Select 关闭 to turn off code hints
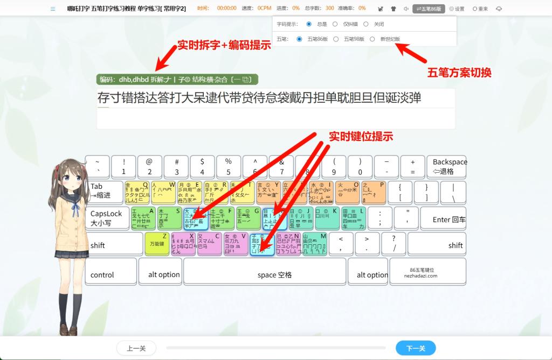 coord(366,24)
